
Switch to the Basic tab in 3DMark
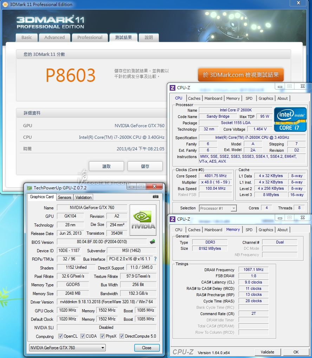tap(26, 38)
